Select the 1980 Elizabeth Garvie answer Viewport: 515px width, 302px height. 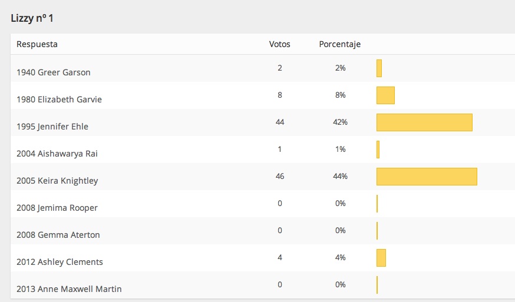point(59,99)
